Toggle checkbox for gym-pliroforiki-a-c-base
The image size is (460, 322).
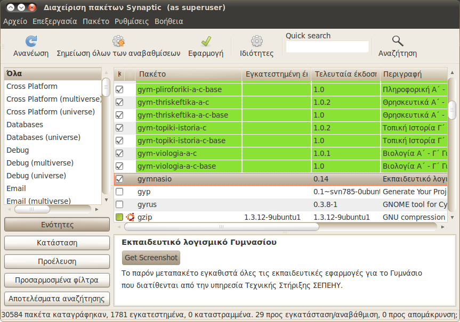coord(119,89)
